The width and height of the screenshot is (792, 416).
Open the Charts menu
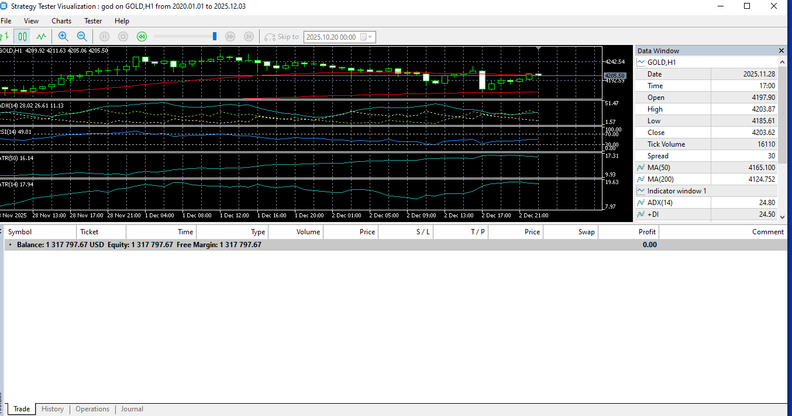click(61, 20)
